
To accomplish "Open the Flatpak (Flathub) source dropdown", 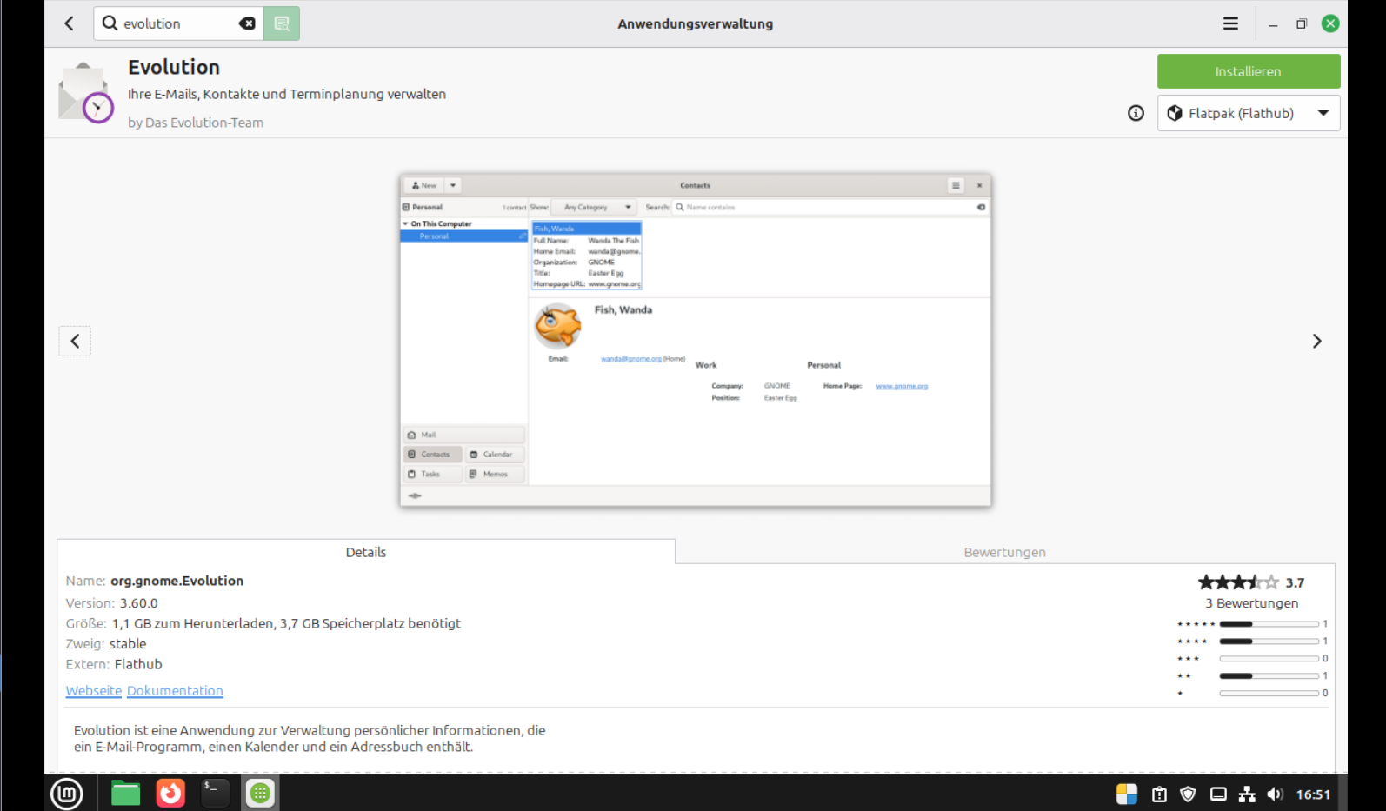I will click(1248, 113).
